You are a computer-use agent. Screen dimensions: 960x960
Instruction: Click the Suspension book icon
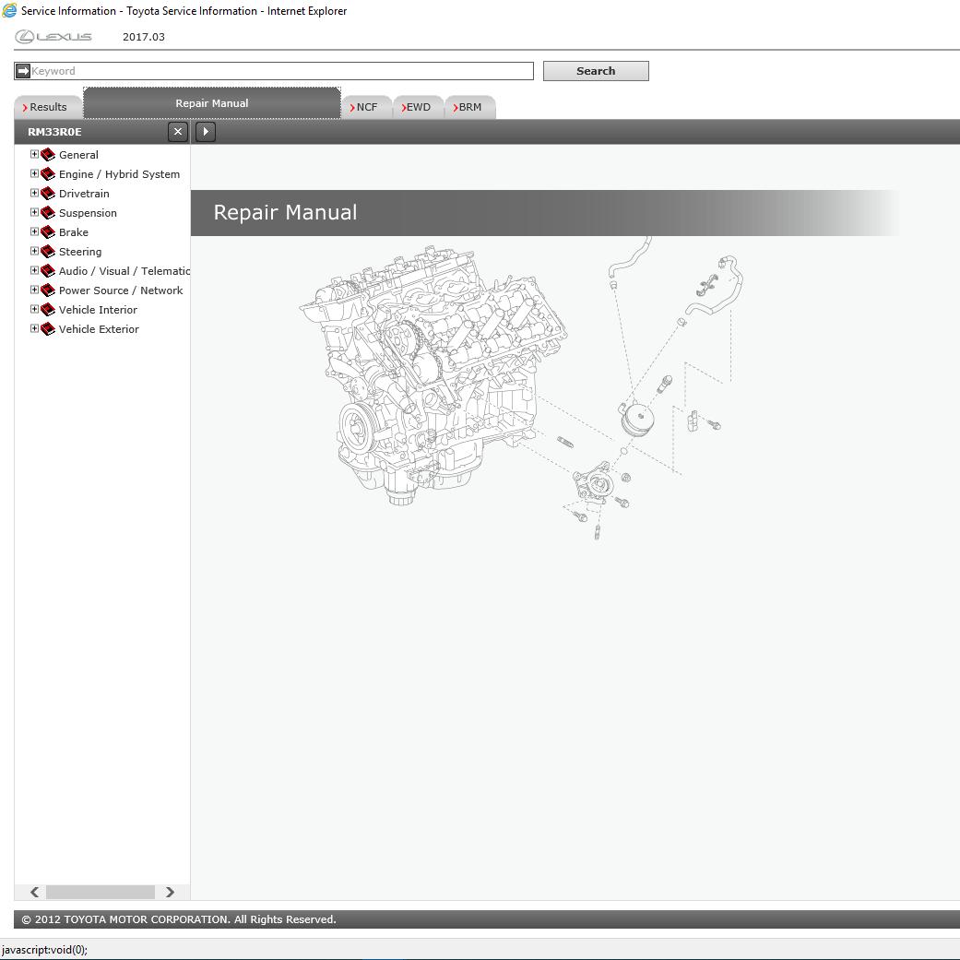pos(48,213)
